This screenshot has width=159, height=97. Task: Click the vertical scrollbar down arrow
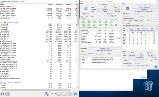click(78, 88)
